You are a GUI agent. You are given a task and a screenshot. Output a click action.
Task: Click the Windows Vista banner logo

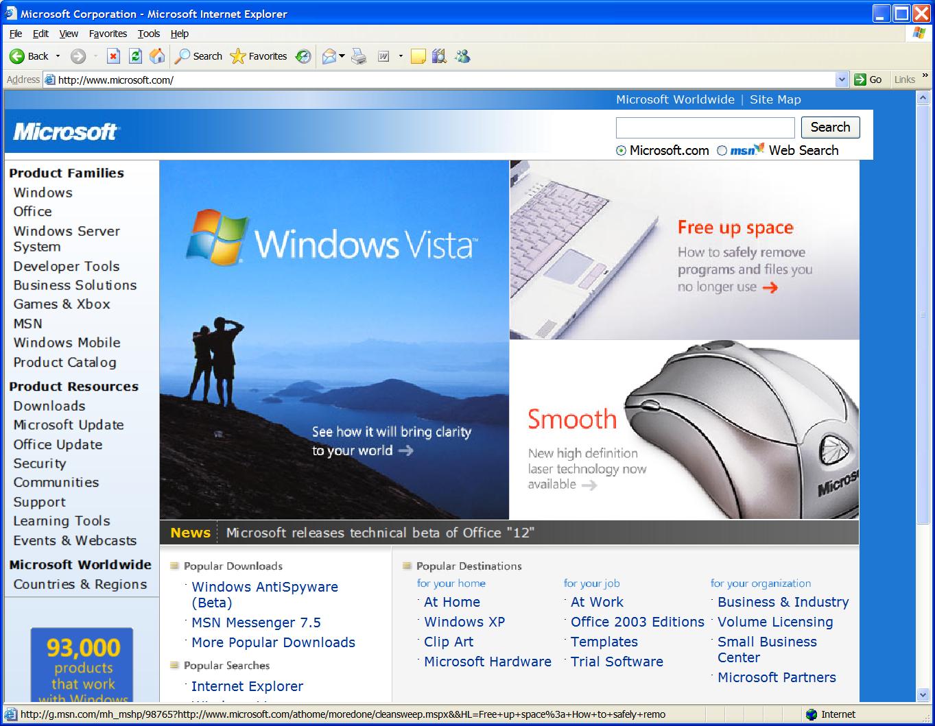point(332,239)
